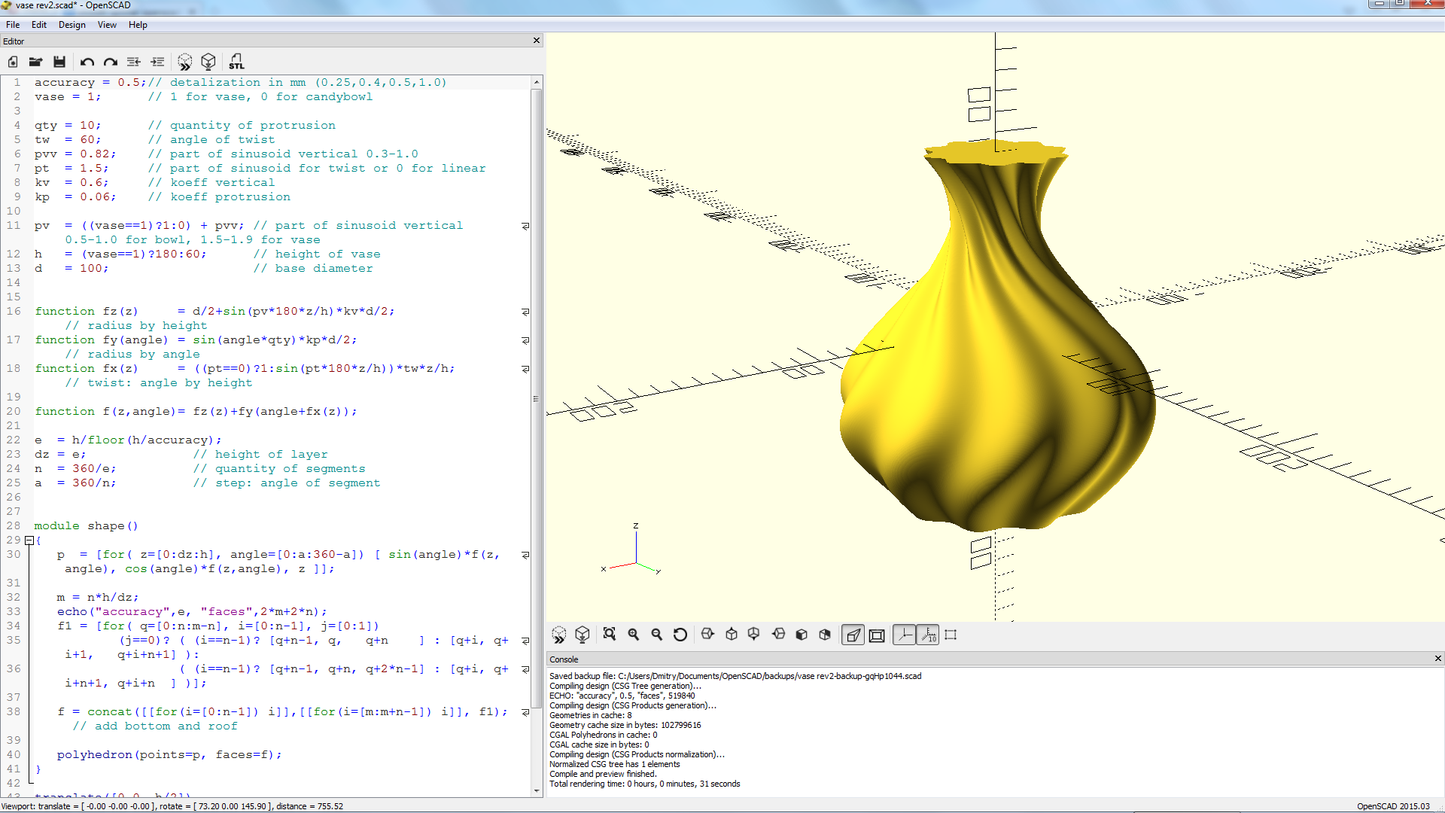
Task: Click the Viewport translate status bar text
Action: (x=172, y=806)
